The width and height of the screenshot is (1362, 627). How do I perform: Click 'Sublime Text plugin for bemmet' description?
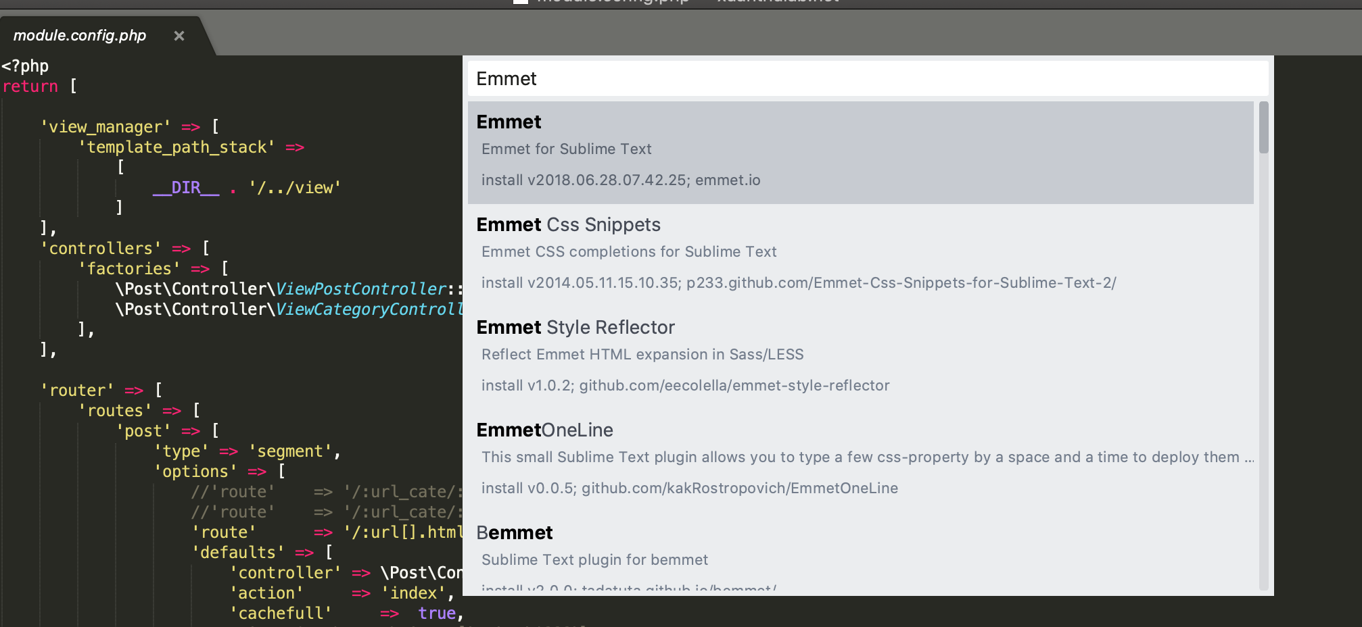(x=594, y=560)
